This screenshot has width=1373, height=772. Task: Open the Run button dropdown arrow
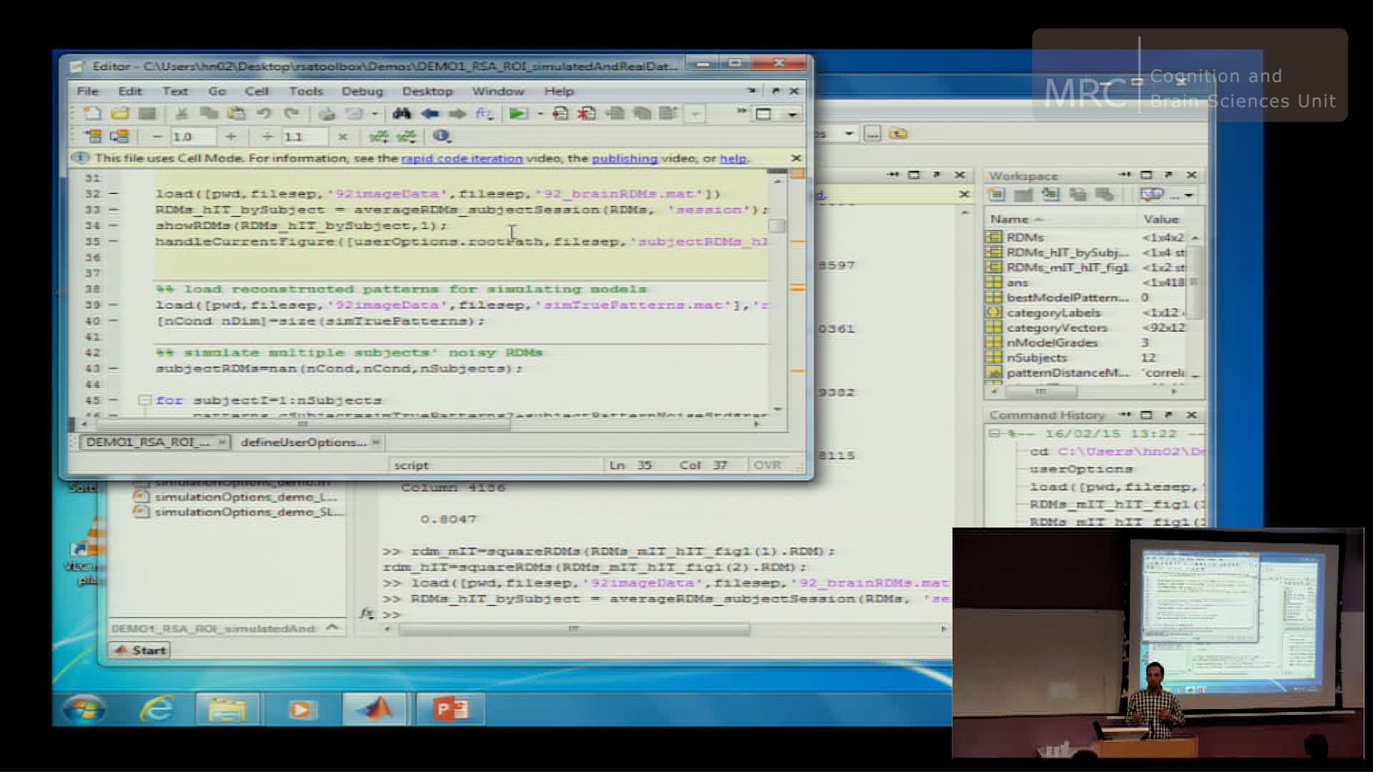pos(540,114)
